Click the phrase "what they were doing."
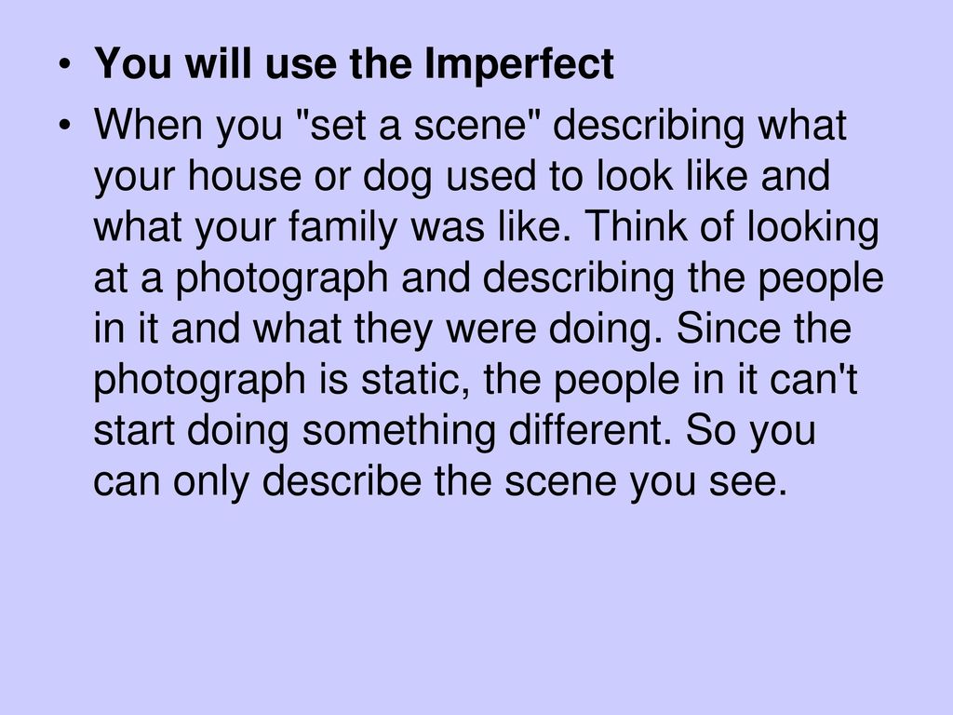953x715 pixels. point(457,329)
